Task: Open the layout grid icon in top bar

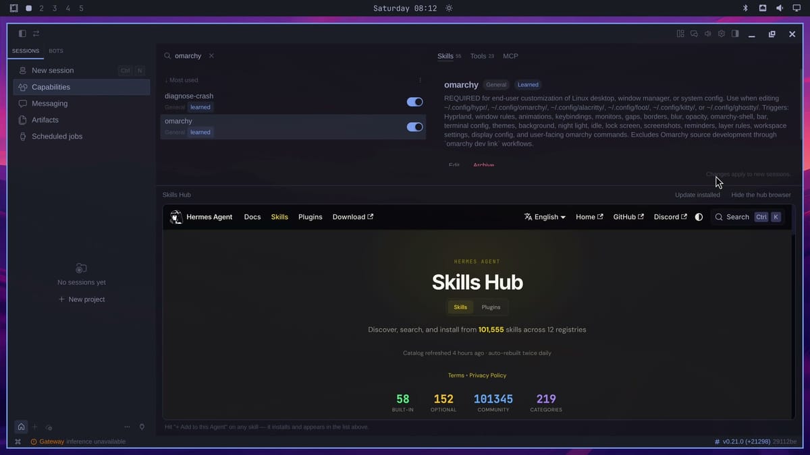Action: point(680,34)
